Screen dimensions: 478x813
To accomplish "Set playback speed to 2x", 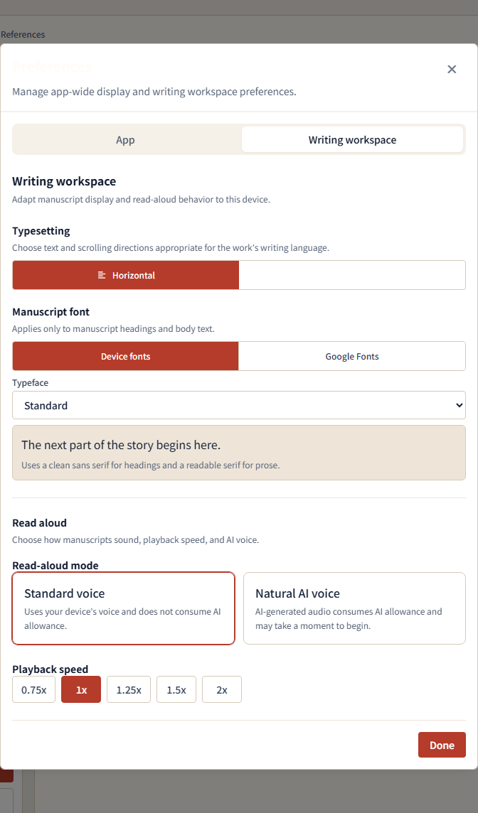I will click(222, 689).
